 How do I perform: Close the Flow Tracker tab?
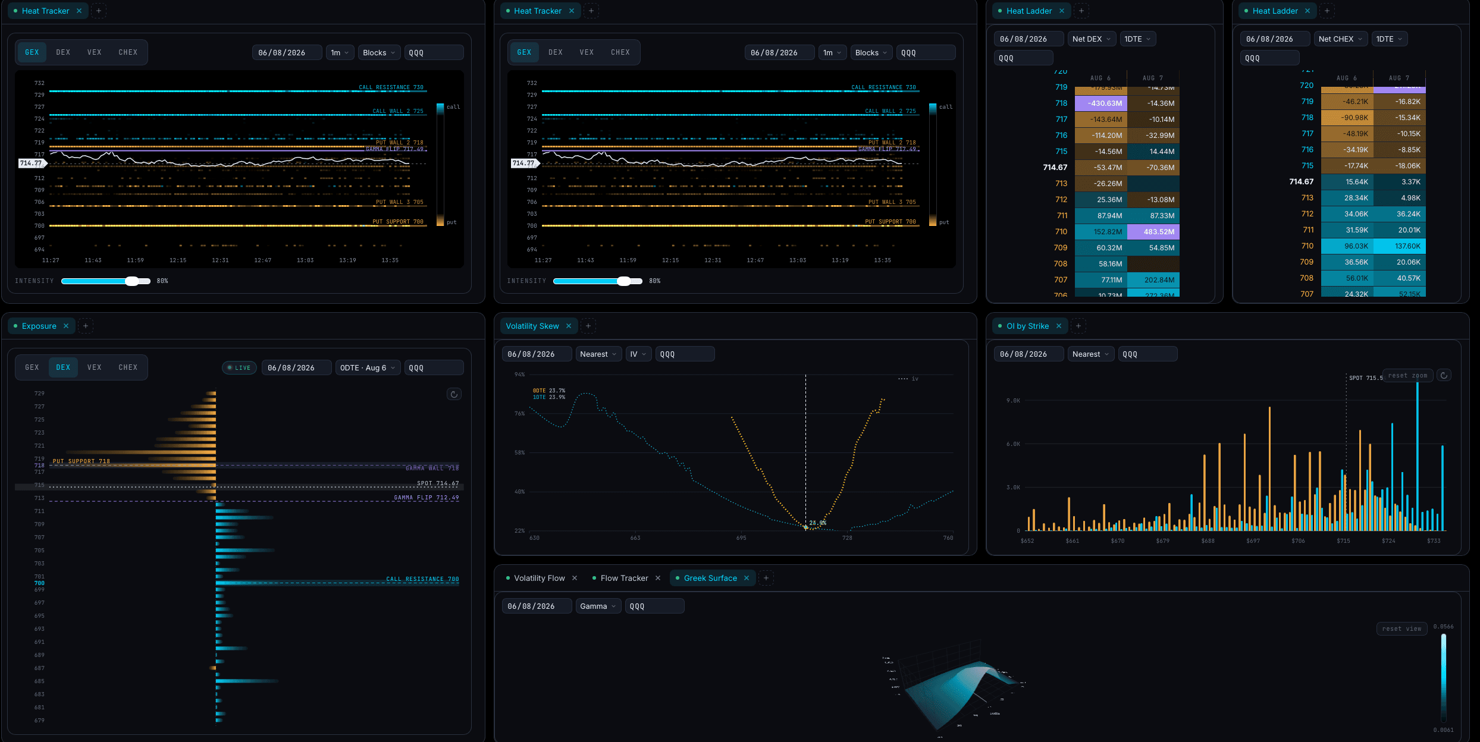[658, 578]
